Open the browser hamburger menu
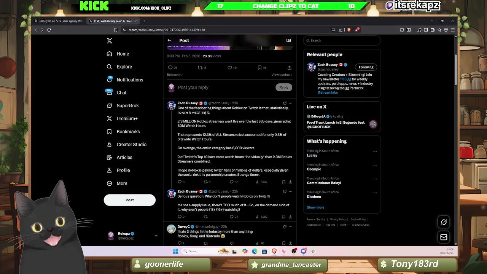This screenshot has height=274, width=487. (452, 30)
